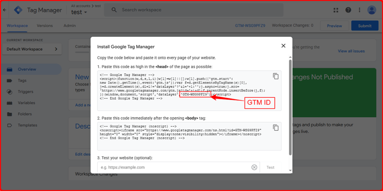This screenshot has width=383, height=191.
Task: Open Folders in the sidebar
Action: click(25, 114)
